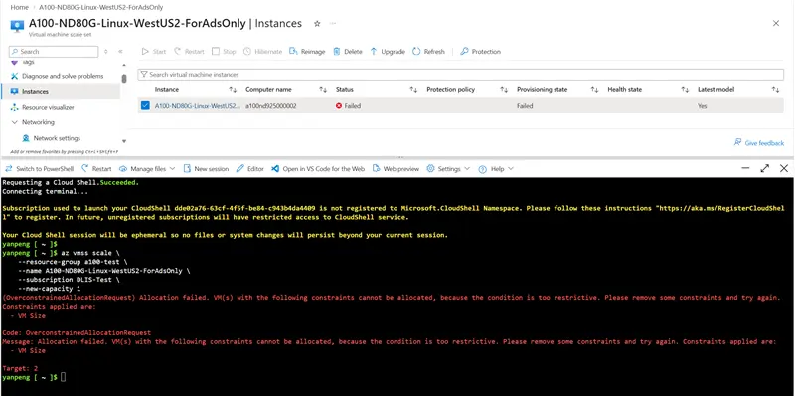Click the Stop instance toolbar button
This screenshot has width=795, height=396.
click(x=224, y=52)
